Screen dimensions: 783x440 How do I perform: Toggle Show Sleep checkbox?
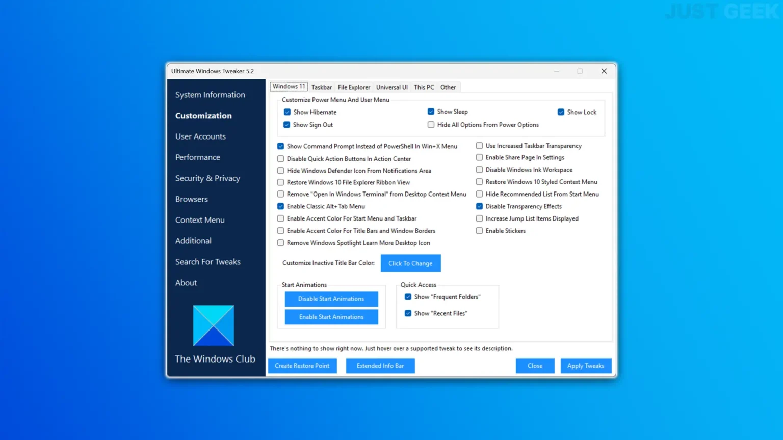point(431,112)
